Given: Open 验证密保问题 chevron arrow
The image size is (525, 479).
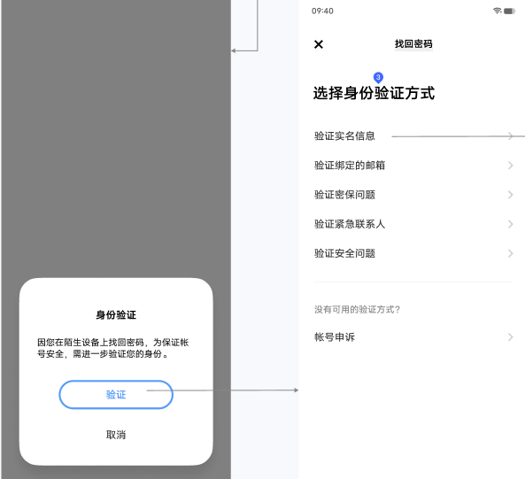Looking at the screenshot, I should pyautogui.click(x=510, y=195).
